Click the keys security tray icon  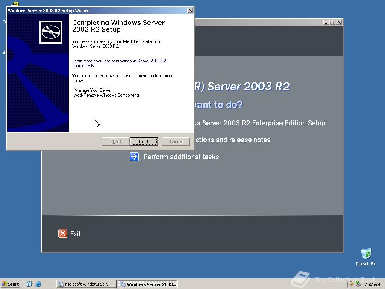coord(352,284)
